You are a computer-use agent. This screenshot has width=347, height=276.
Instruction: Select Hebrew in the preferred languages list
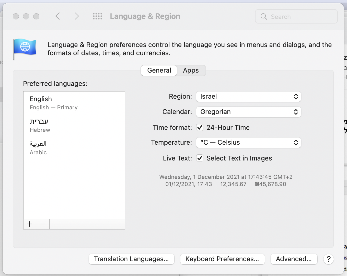(40, 125)
